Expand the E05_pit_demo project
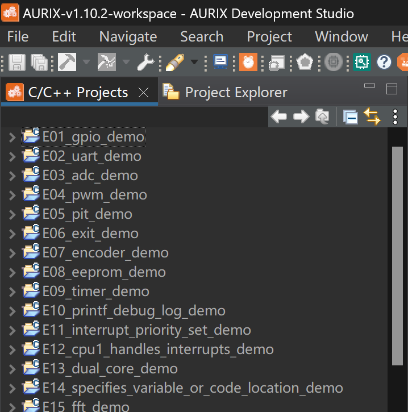This screenshot has height=412, width=408. [12, 214]
